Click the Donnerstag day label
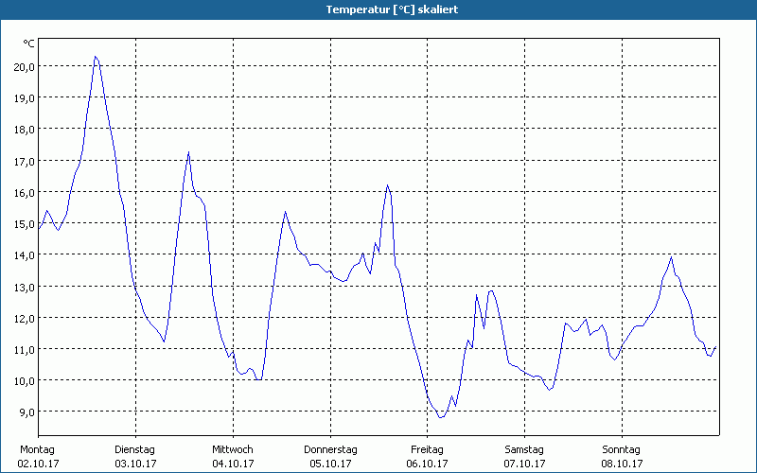The height and width of the screenshot is (473, 757). pyautogui.click(x=330, y=449)
